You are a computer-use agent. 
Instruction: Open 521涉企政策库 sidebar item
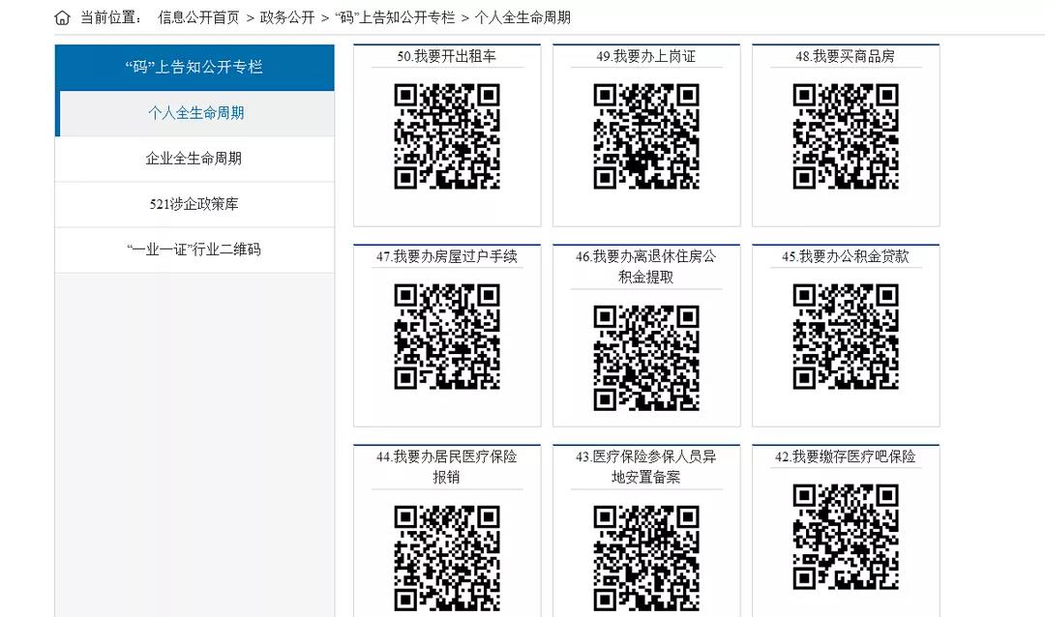click(194, 204)
